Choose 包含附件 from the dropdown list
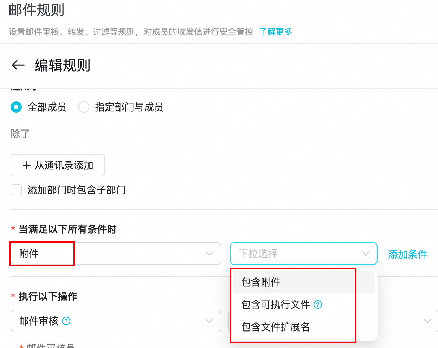Viewport: 438px width, 348px height. (x=261, y=282)
